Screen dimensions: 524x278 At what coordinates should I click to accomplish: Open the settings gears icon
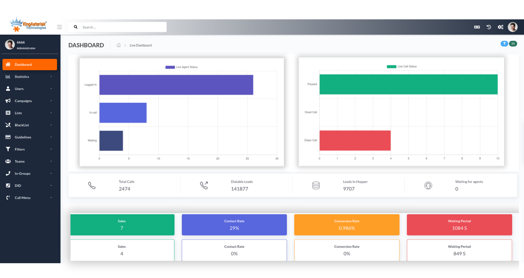[x=500, y=27]
